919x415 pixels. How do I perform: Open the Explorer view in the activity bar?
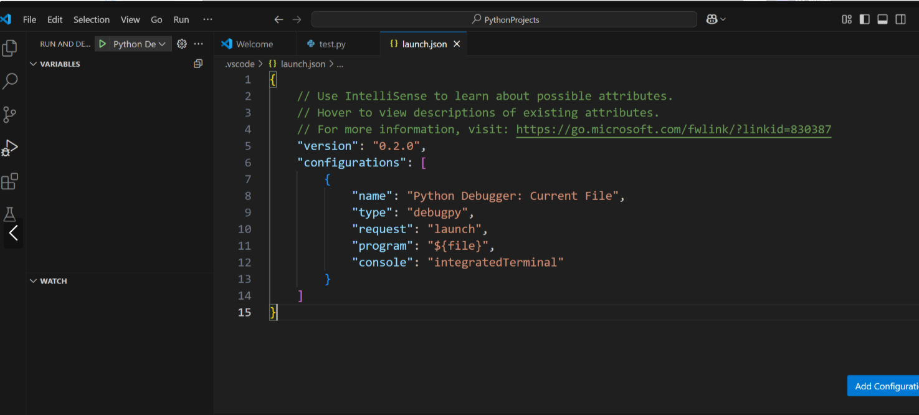(x=9, y=48)
